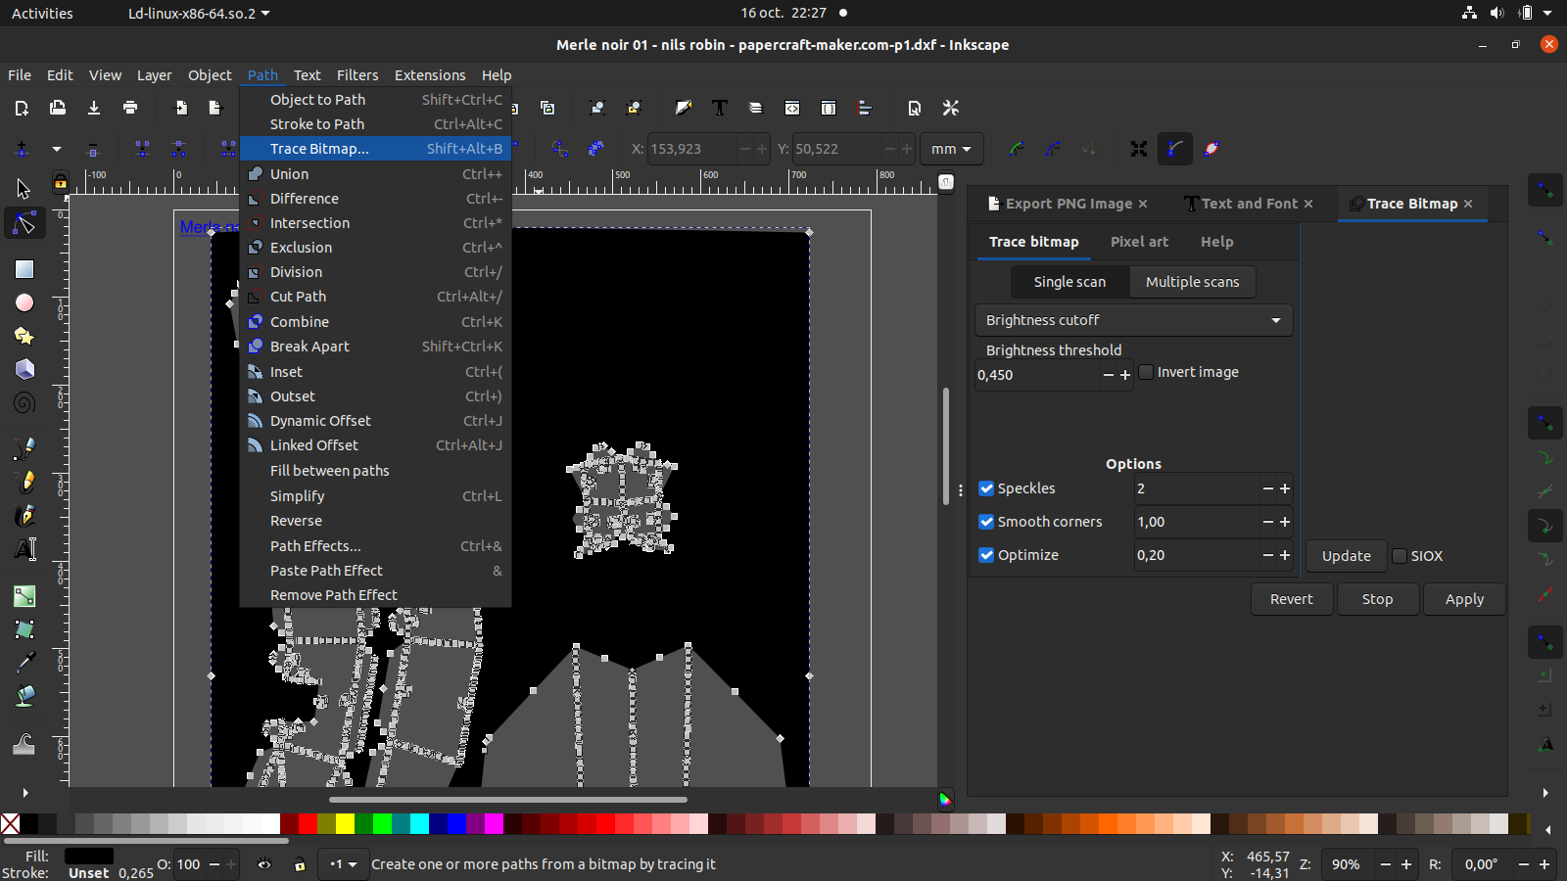Toggle the guide lock icon at ruler corner
1567x881 pixels.
coord(61,182)
